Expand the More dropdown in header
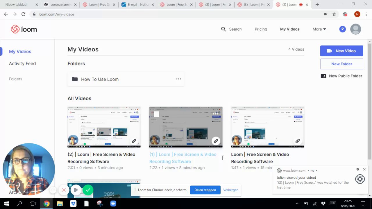The image size is (372, 209). [x=319, y=29]
